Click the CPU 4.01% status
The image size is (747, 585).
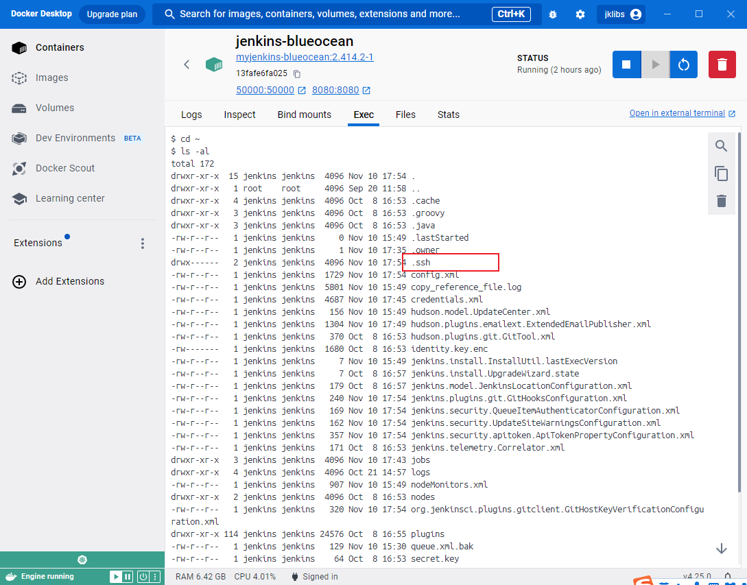(x=255, y=577)
